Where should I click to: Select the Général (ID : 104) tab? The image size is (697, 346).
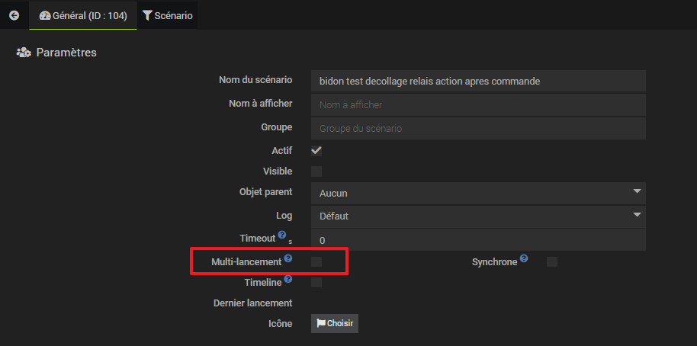83,15
